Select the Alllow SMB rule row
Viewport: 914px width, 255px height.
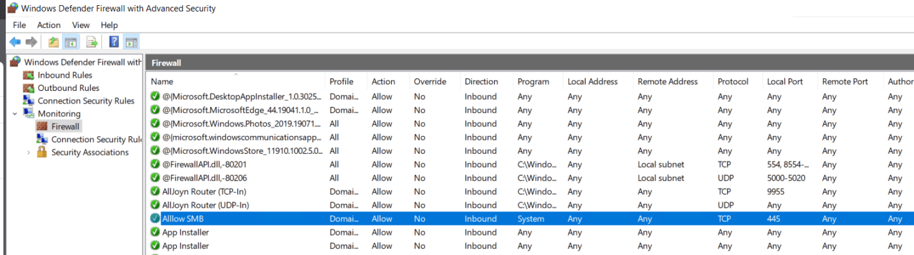[530, 218]
